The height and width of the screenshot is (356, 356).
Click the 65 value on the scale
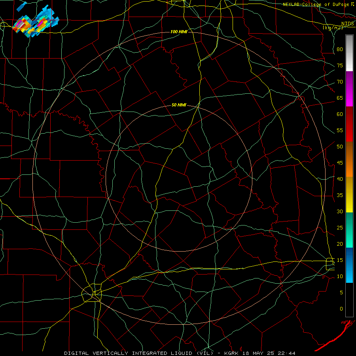340,98
